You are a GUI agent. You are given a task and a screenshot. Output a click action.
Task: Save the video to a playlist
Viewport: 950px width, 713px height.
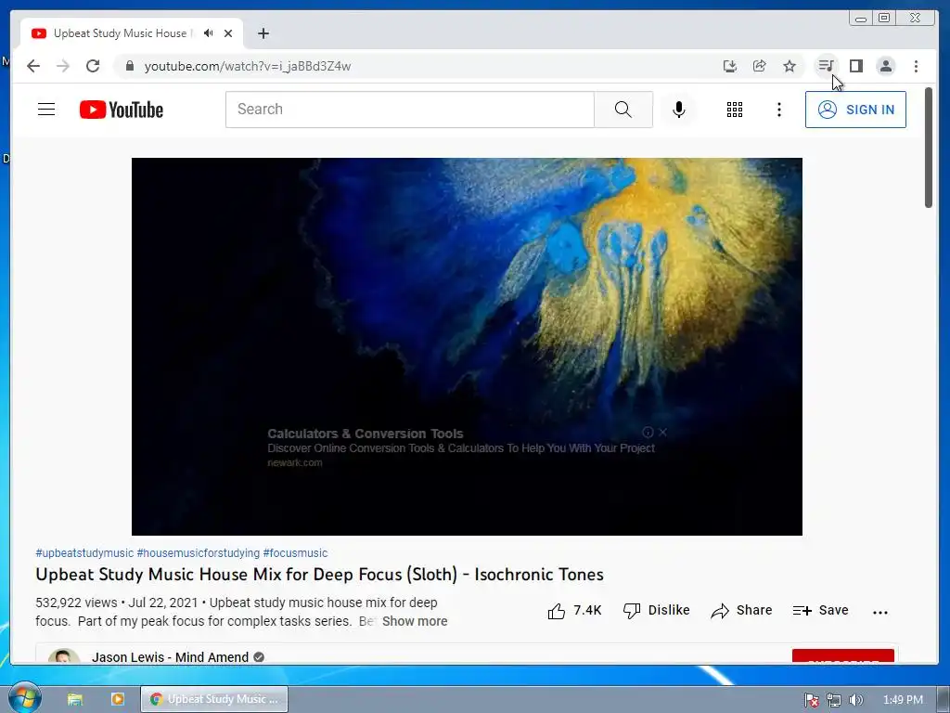(820, 611)
